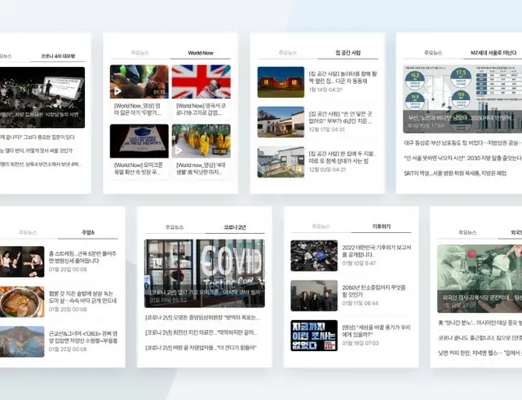
Task: Open '델타 변이, 어떻게 맞서 싸울 것인가' headline
Action: [x=36, y=151]
